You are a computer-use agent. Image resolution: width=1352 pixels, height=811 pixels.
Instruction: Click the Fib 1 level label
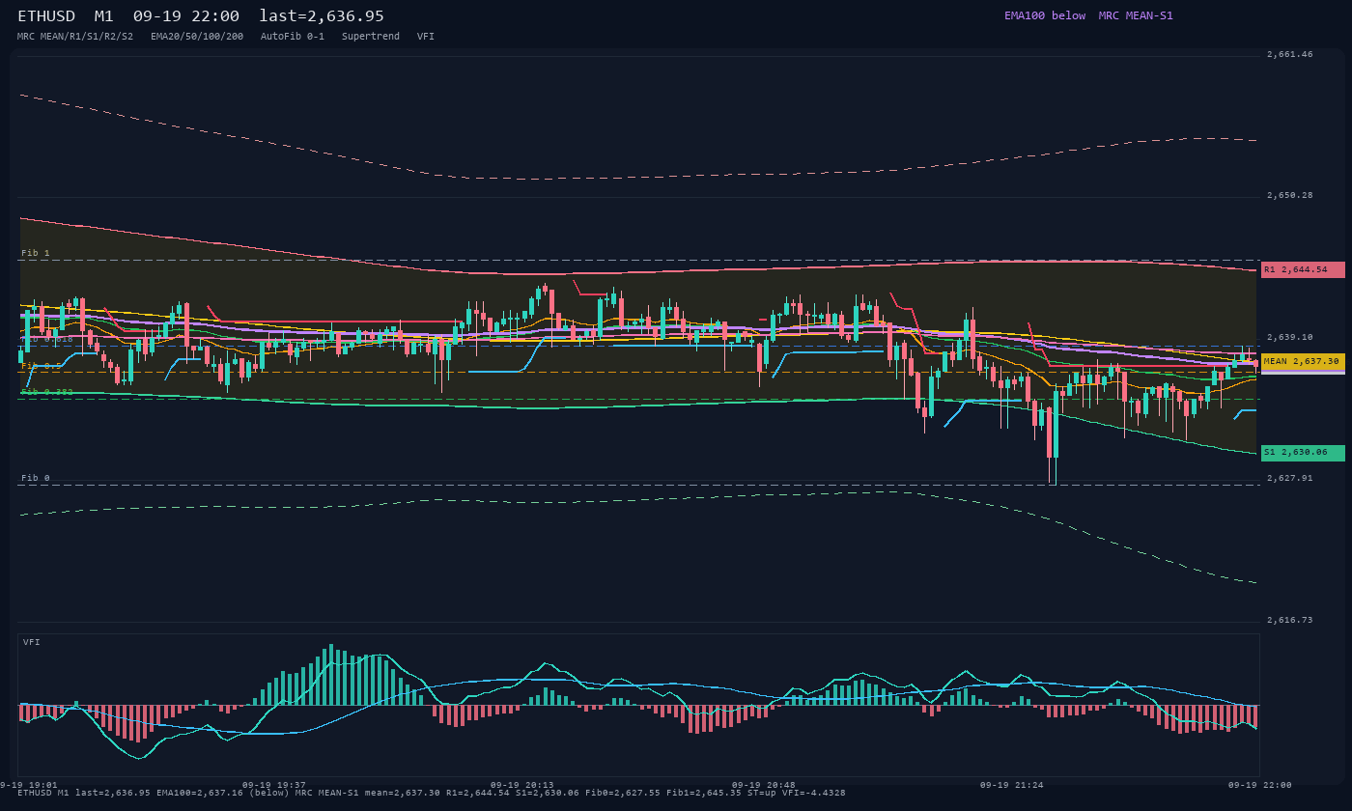tap(36, 253)
